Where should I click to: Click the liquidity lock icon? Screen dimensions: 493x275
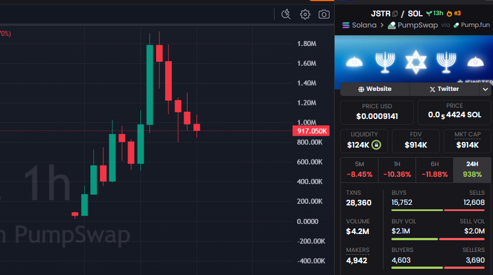[x=376, y=145]
